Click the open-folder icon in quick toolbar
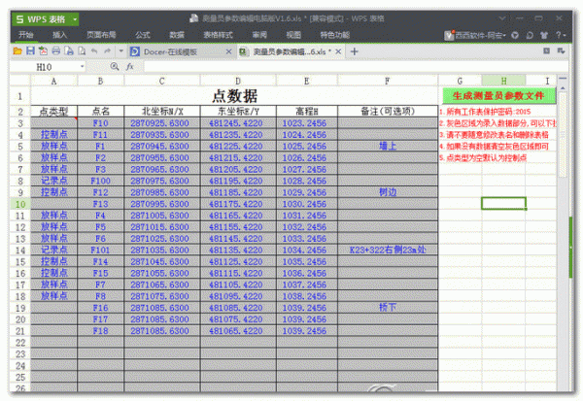The image size is (583, 401). 17,51
